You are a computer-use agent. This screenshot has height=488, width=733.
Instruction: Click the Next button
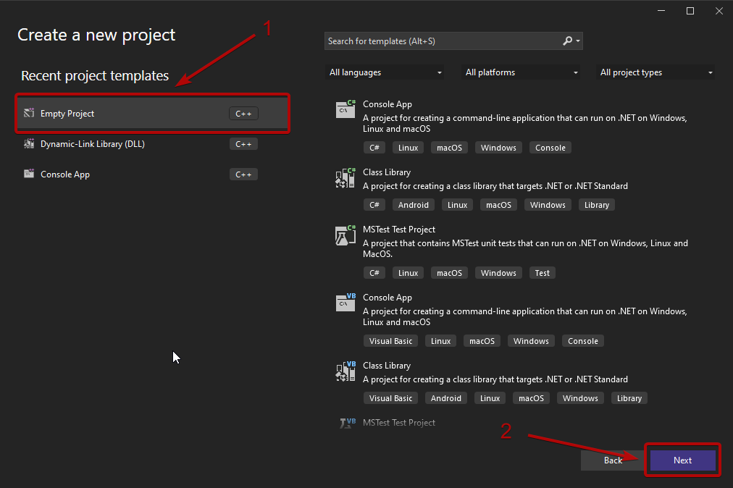click(x=682, y=460)
